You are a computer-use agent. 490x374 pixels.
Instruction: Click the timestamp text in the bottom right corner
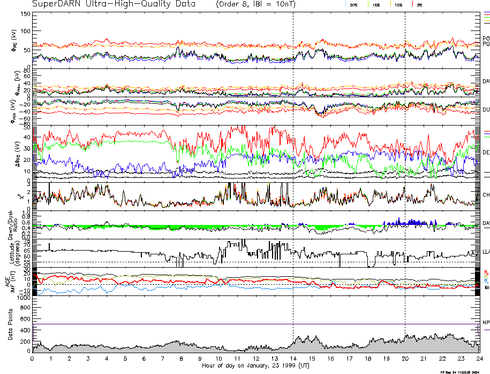[x=459, y=371]
